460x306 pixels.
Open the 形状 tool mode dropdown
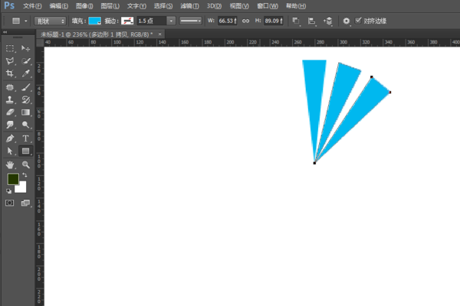point(50,21)
